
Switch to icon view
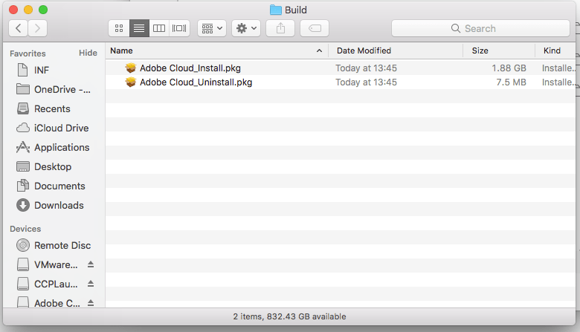tap(119, 28)
